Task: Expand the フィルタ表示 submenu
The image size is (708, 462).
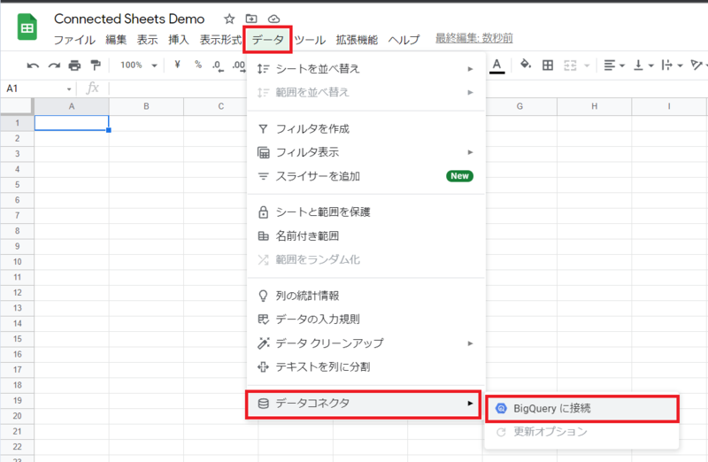Action: (x=366, y=152)
